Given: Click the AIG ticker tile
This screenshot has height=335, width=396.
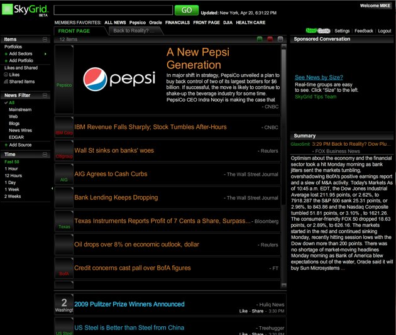Looking at the screenshot, I should [x=64, y=174].
